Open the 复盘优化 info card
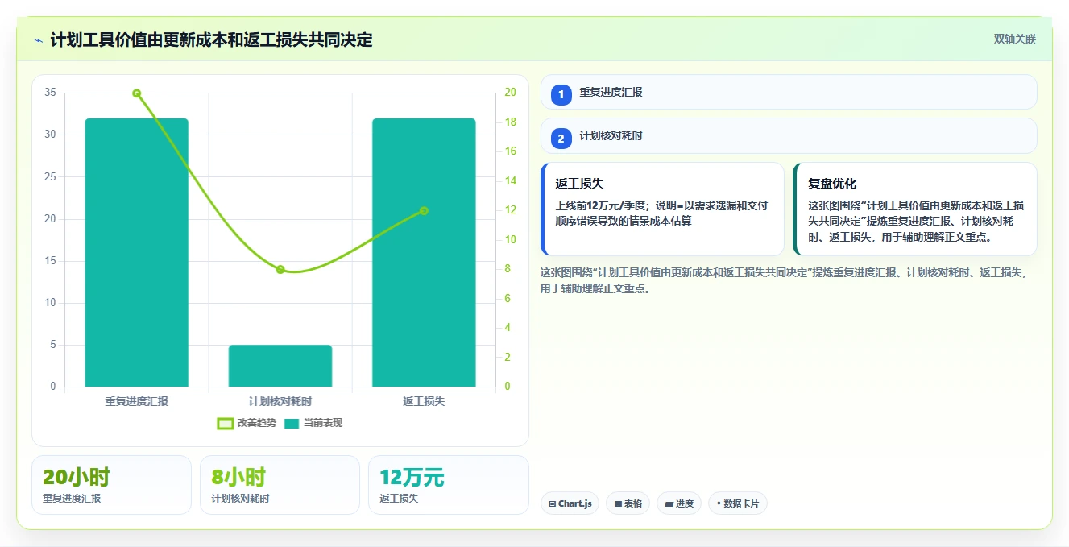This screenshot has height=547, width=1069. [915, 209]
